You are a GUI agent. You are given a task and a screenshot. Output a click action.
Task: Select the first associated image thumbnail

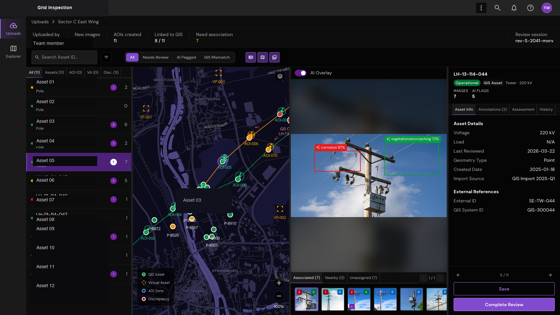click(x=307, y=299)
